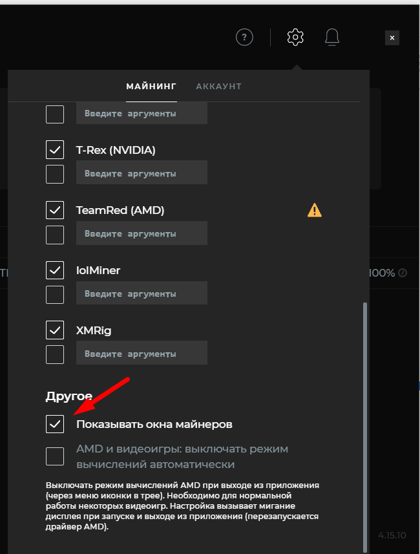Select the Майнинг tab
The image size is (420, 554).
pos(151,86)
